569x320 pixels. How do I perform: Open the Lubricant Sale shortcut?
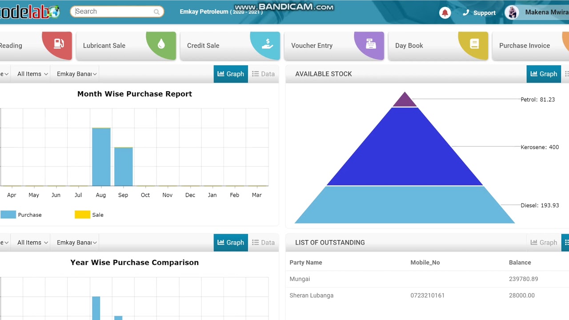pyautogui.click(x=126, y=45)
